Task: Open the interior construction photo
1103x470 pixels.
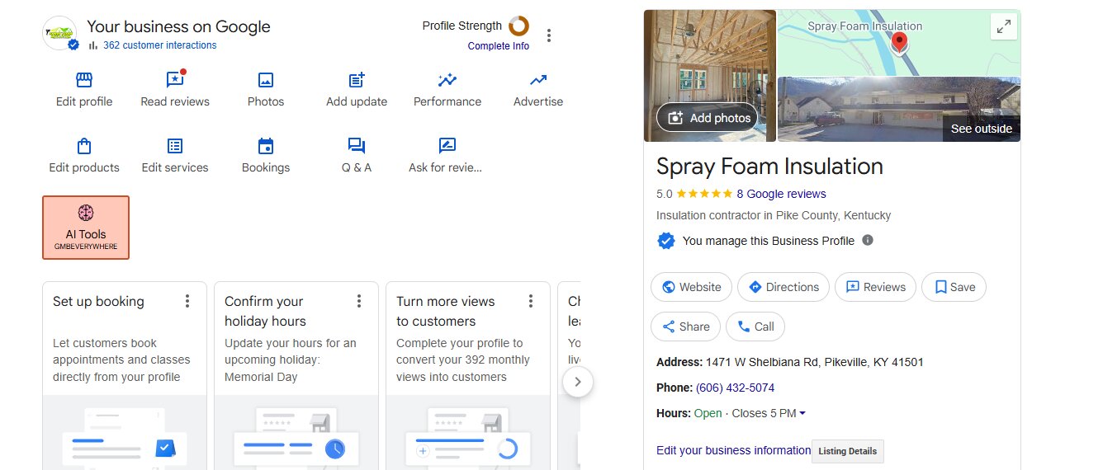Action: coord(710,76)
